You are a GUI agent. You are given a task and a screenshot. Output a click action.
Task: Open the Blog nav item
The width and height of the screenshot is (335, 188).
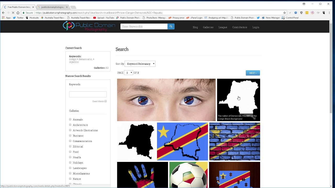(x=195, y=27)
